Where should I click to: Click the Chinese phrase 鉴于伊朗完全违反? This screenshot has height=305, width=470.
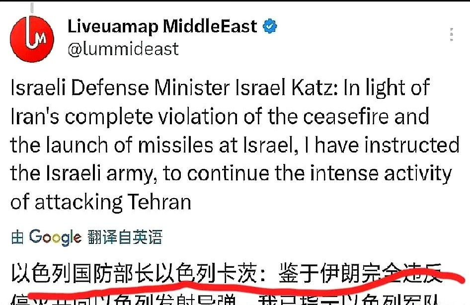[361, 273]
